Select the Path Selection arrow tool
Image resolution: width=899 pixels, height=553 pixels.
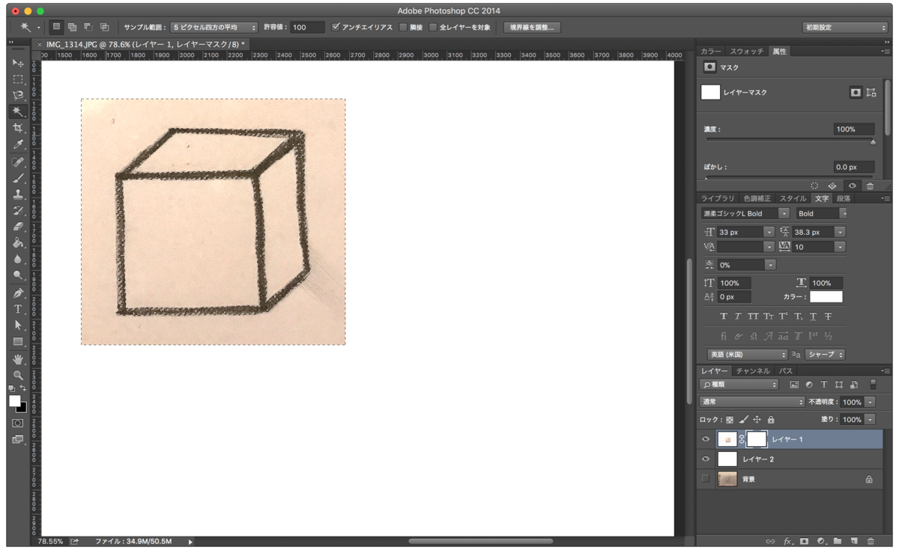18,326
